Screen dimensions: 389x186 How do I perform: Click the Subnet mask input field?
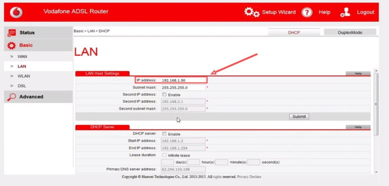pyautogui.click(x=183, y=88)
